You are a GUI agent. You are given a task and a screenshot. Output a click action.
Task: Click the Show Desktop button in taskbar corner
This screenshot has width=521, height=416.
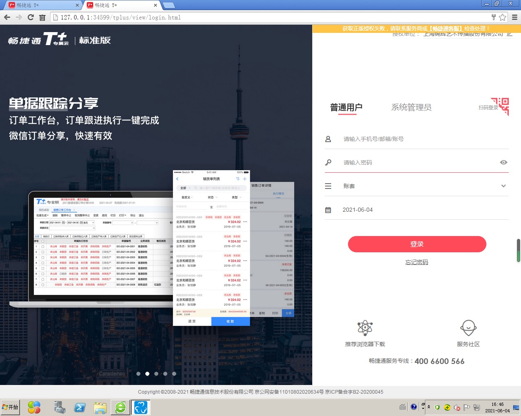(x=517, y=407)
